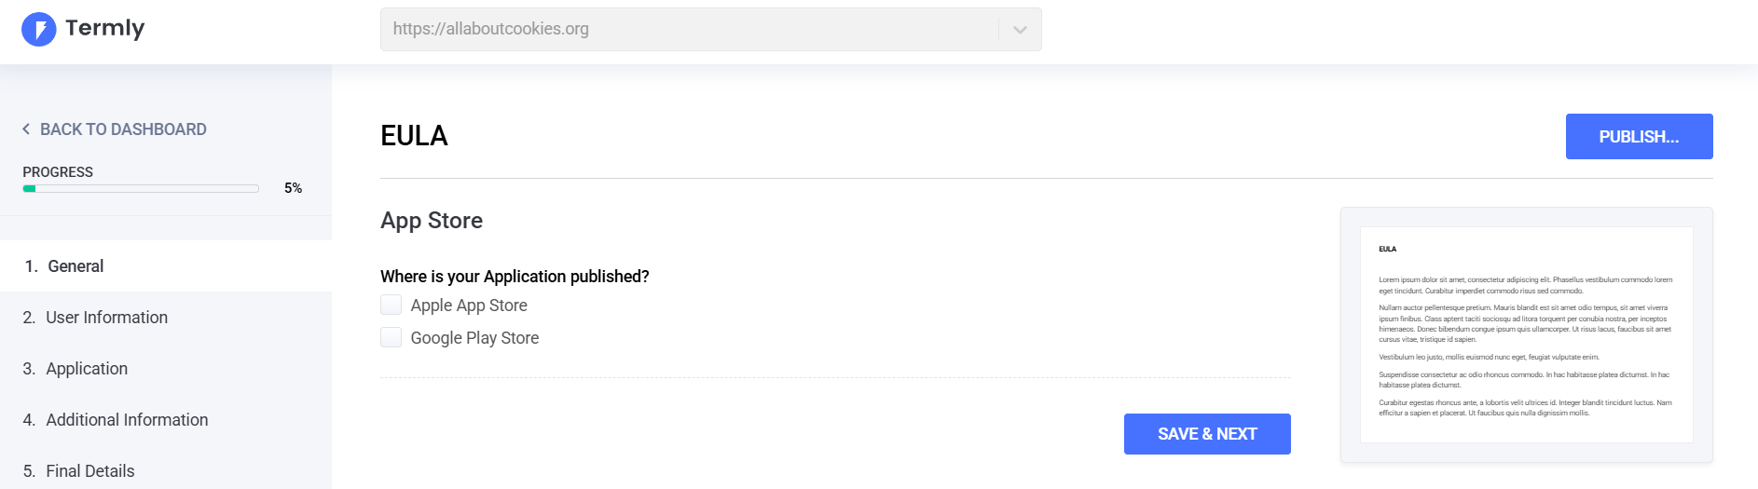Click the 5% progress indicator

pyautogui.click(x=293, y=188)
